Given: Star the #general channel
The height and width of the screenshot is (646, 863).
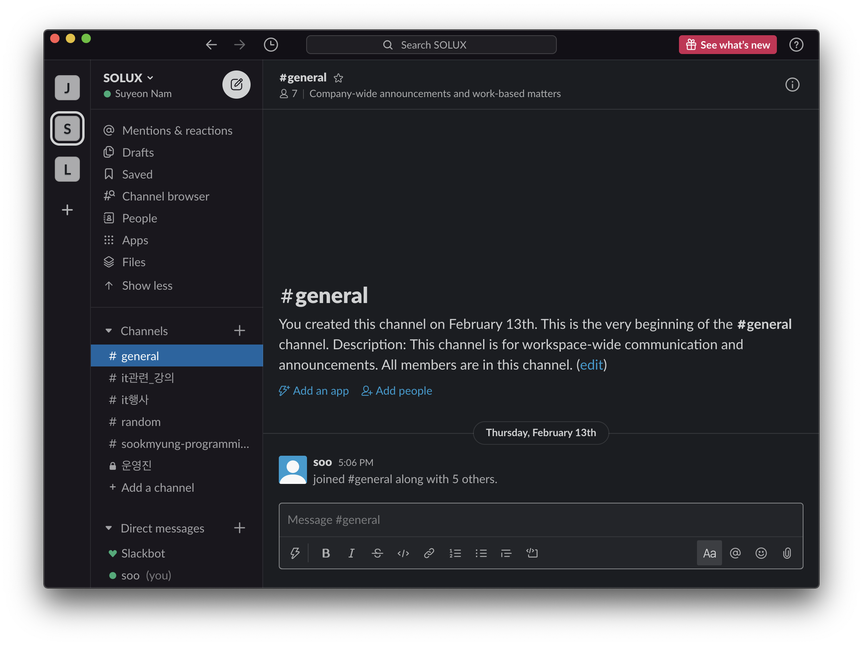Looking at the screenshot, I should click(x=338, y=78).
